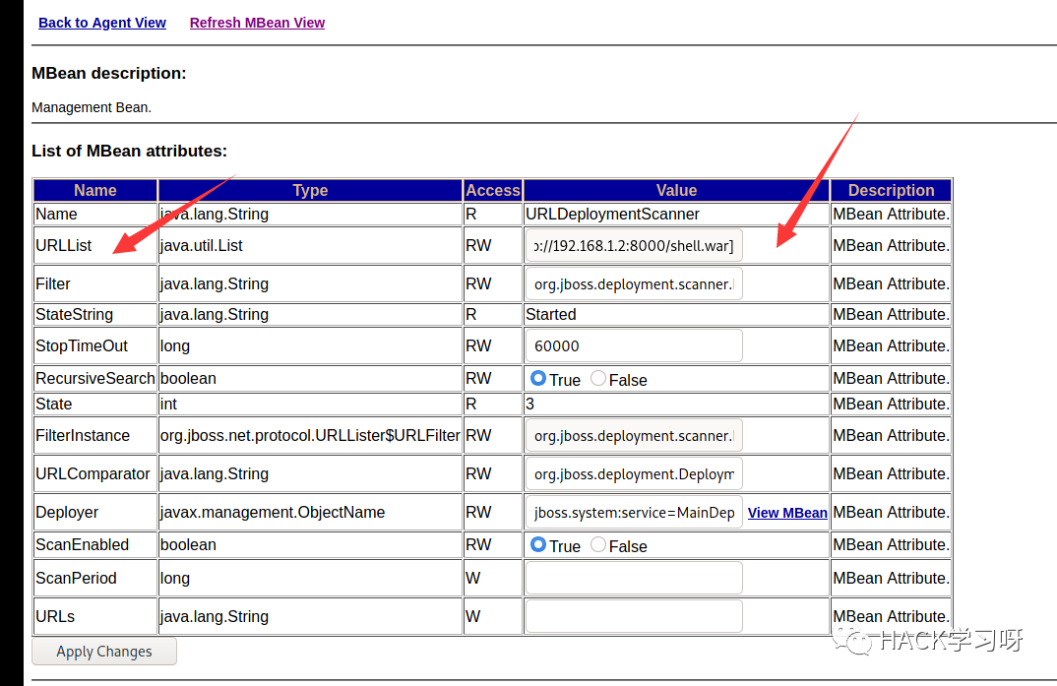Click the URLComparator value field
This screenshot has width=1057, height=686.
634,473
